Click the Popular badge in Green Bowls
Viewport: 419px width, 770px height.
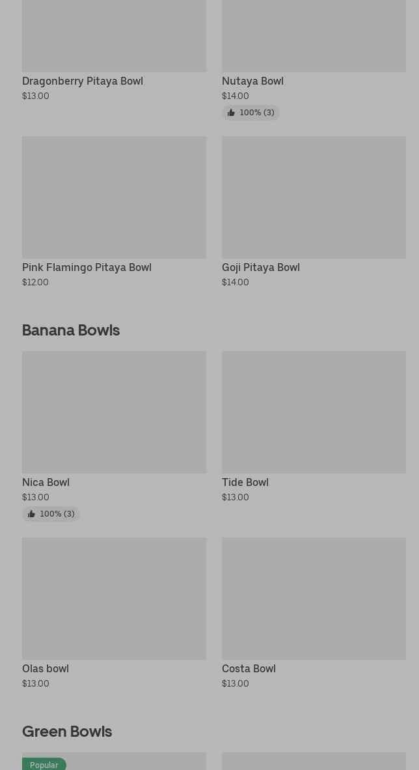pos(44,764)
